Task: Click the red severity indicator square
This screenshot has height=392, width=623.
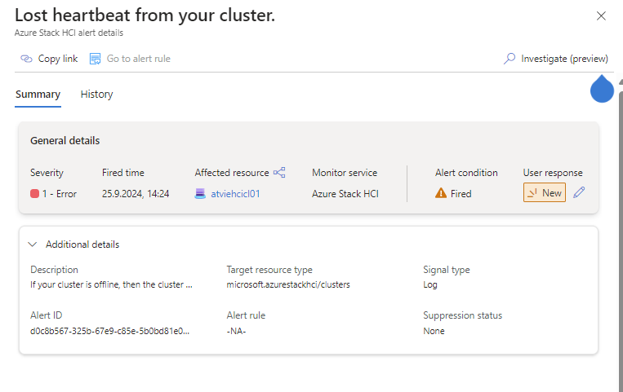Action: pyautogui.click(x=35, y=194)
